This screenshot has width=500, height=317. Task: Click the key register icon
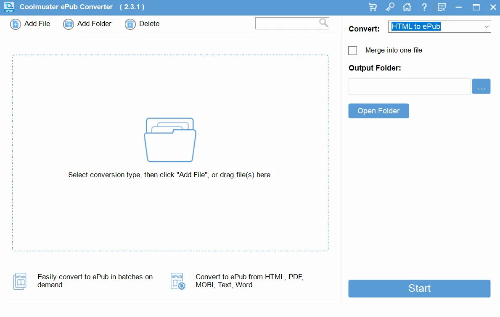[390, 7]
